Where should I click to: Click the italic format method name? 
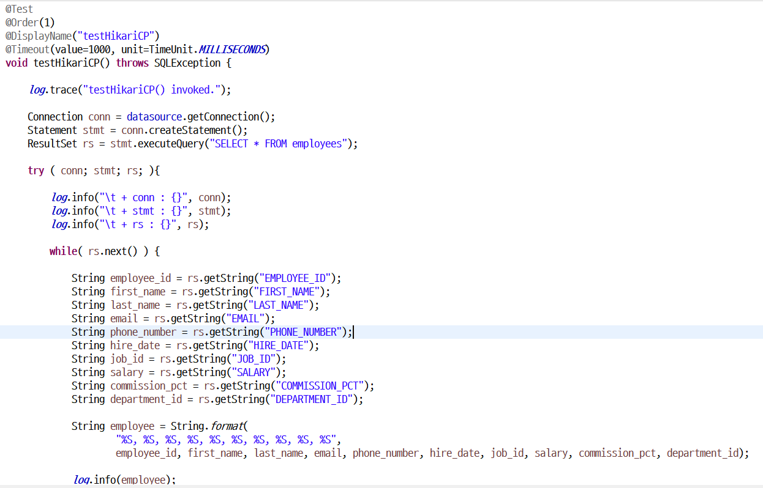coord(226,426)
